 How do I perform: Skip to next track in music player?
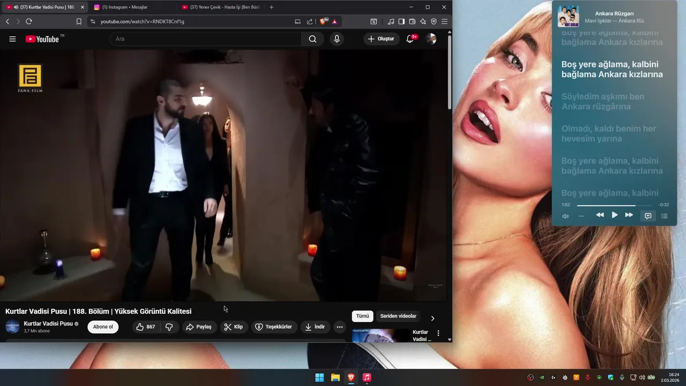pyautogui.click(x=629, y=215)
